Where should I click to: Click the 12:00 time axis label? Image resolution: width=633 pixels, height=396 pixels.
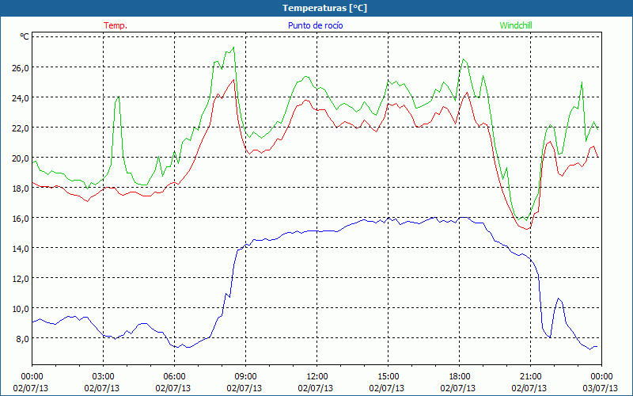317,377
